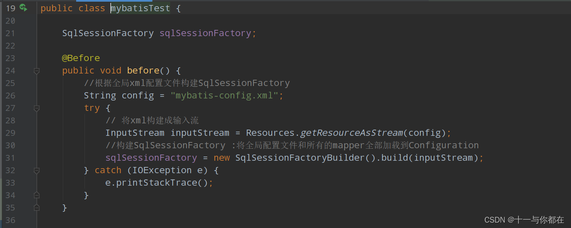Viewport: 571px width, 228px height.
Task: Collapse the try block fold marker
Action: [37, 108]
